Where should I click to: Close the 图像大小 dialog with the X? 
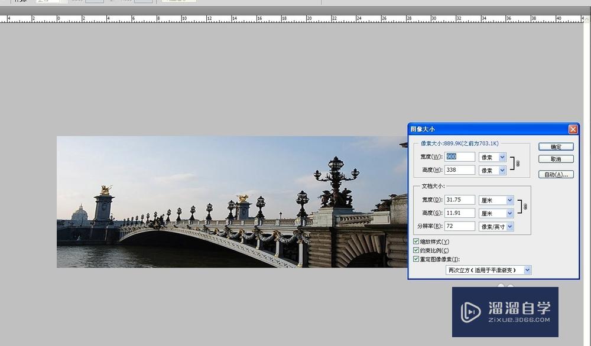click(x=573, y=129)
